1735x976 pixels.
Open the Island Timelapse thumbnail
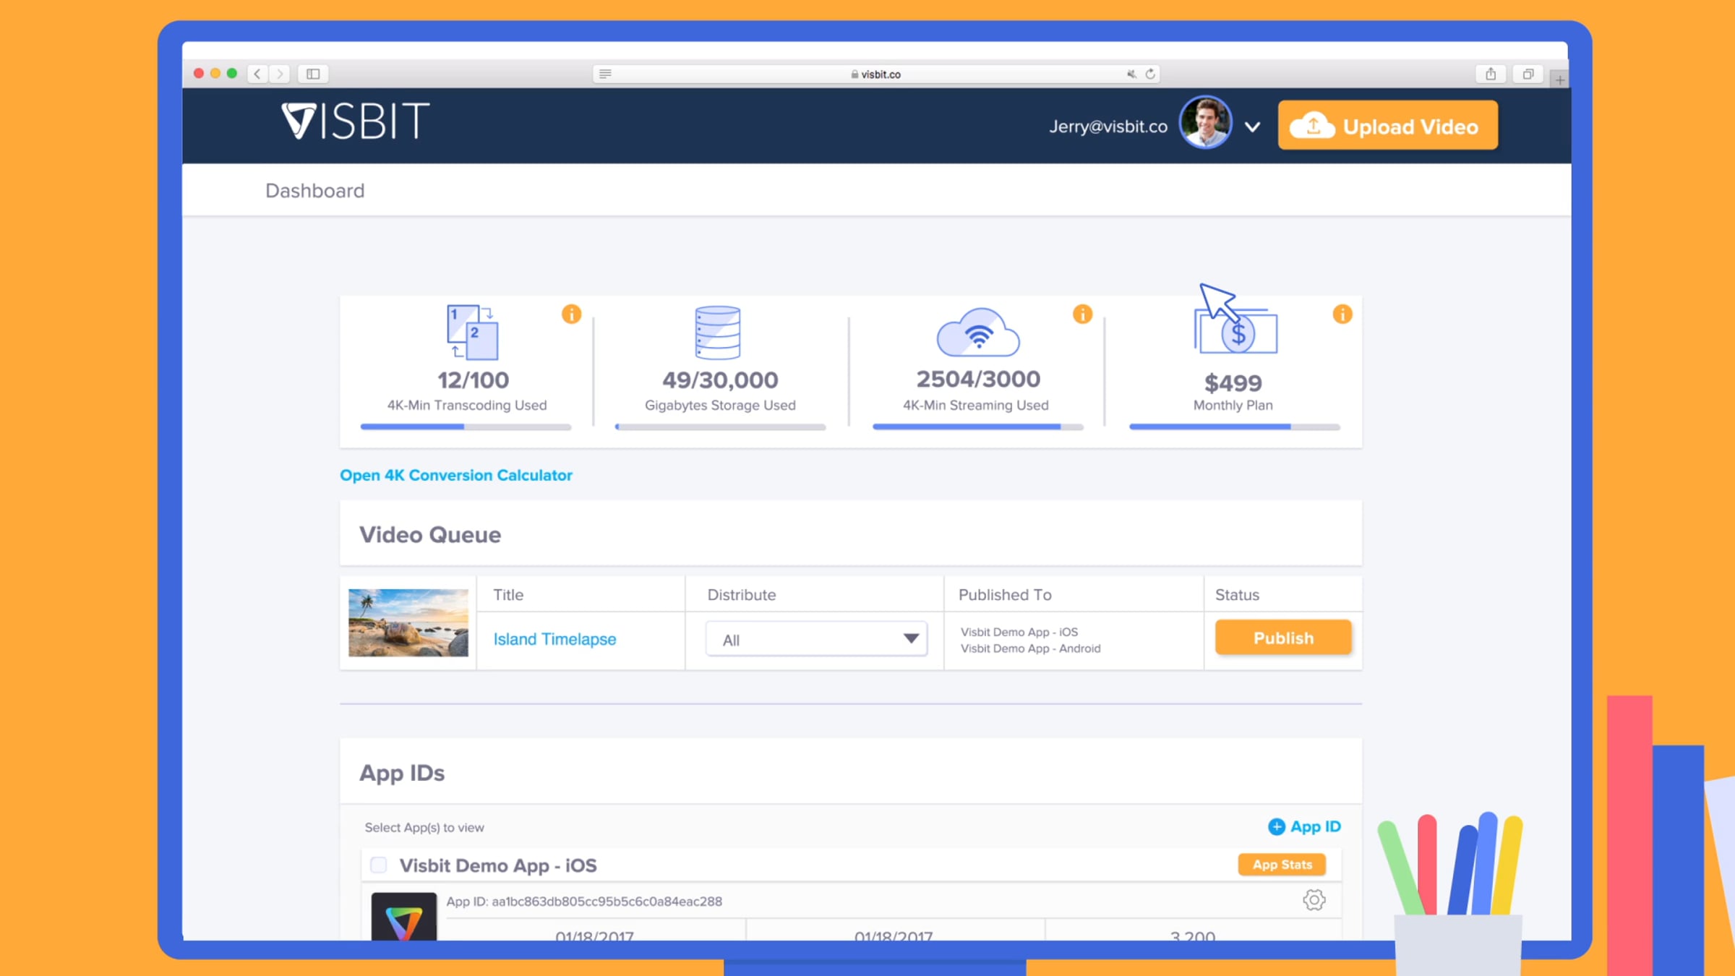tap(408, 622)
